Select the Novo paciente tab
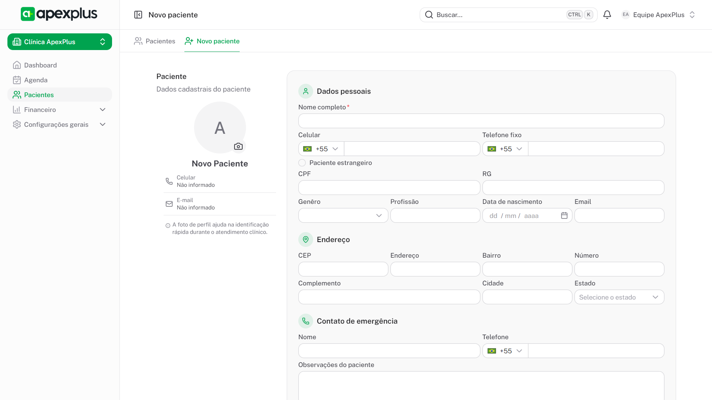Viewport: 712px width, 400px height. pyautogui.click(x=212, y=41)
